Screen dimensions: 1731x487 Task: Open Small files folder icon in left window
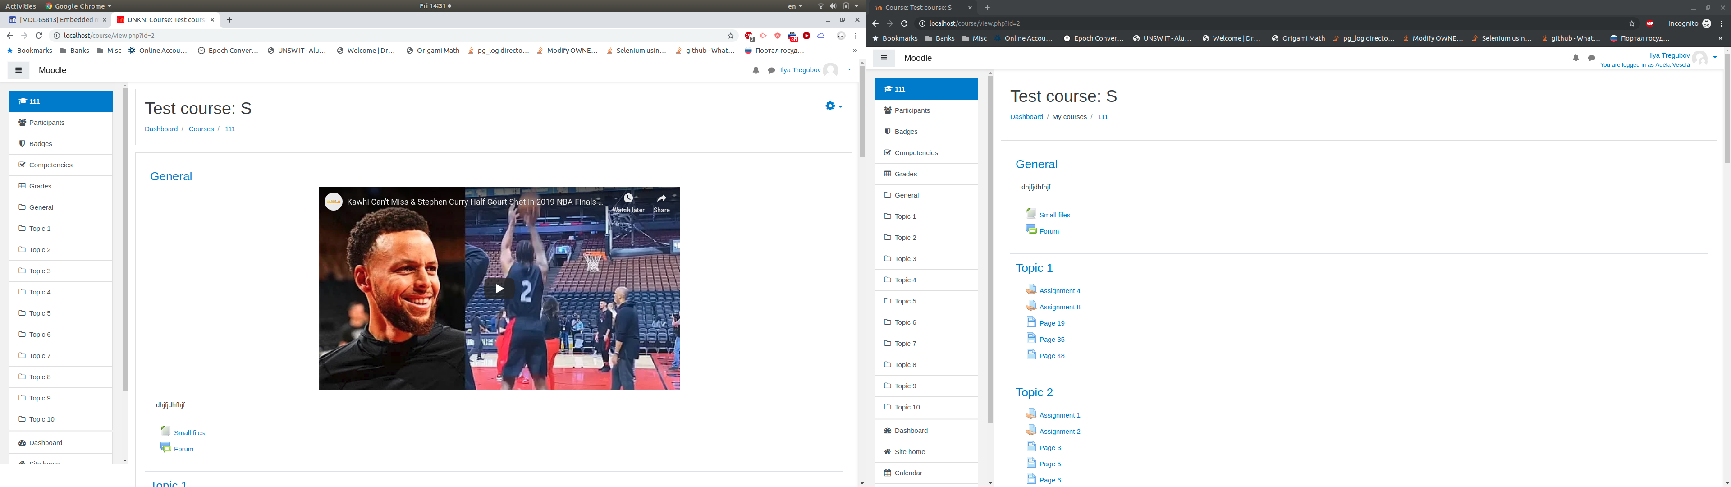165,431
